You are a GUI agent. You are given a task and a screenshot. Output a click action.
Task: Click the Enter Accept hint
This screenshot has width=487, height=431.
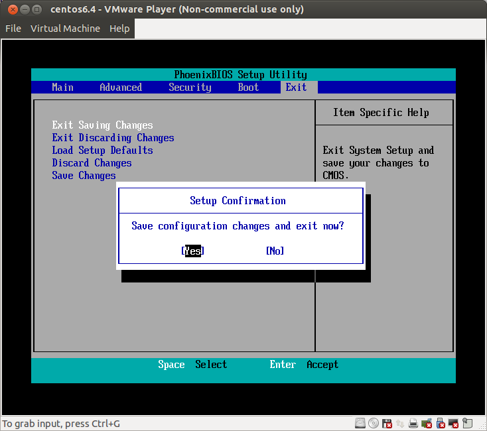tap(304, 364)
